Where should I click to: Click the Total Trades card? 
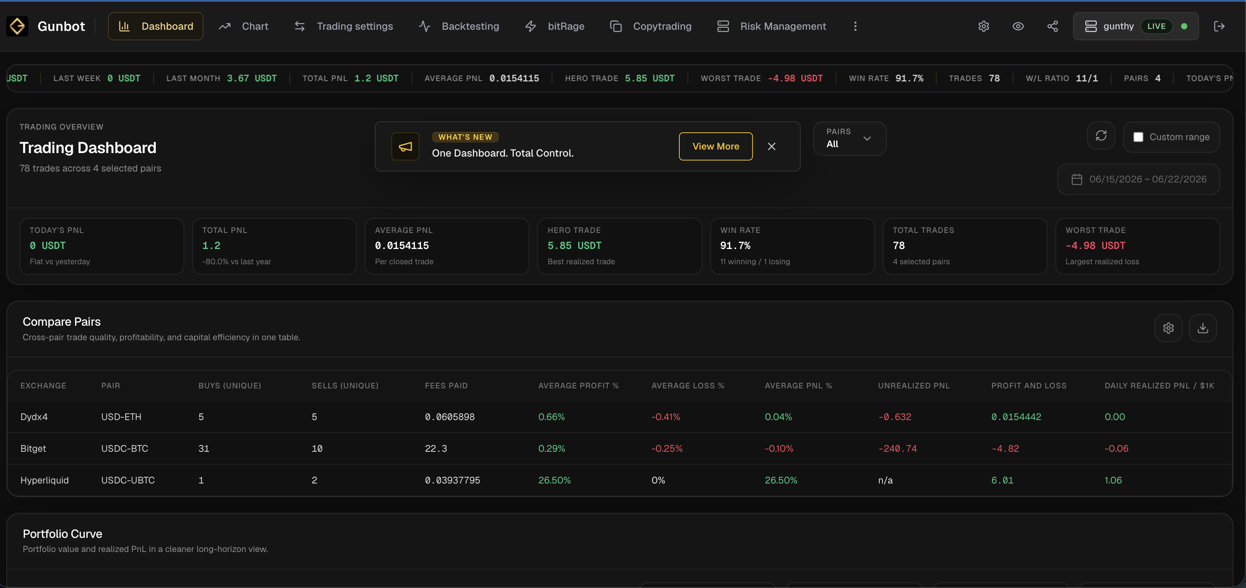965,246
